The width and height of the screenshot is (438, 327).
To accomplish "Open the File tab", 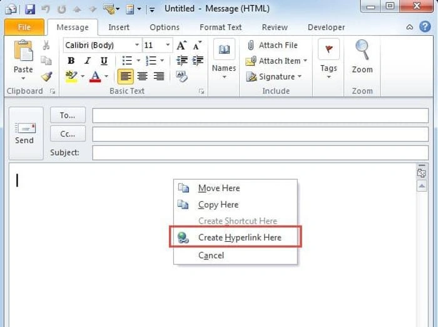I will point(24,27).
